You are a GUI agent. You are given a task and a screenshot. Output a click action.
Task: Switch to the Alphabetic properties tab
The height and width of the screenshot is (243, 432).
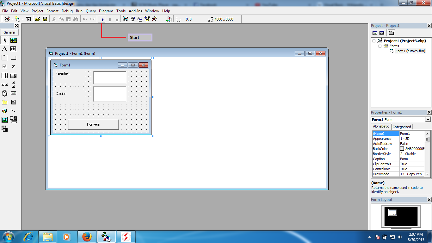381,126
